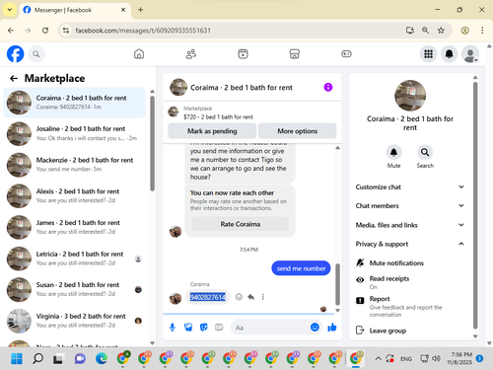Reply to the 9402827614 message
Viewport: 493px width, 370px height.
251,297
